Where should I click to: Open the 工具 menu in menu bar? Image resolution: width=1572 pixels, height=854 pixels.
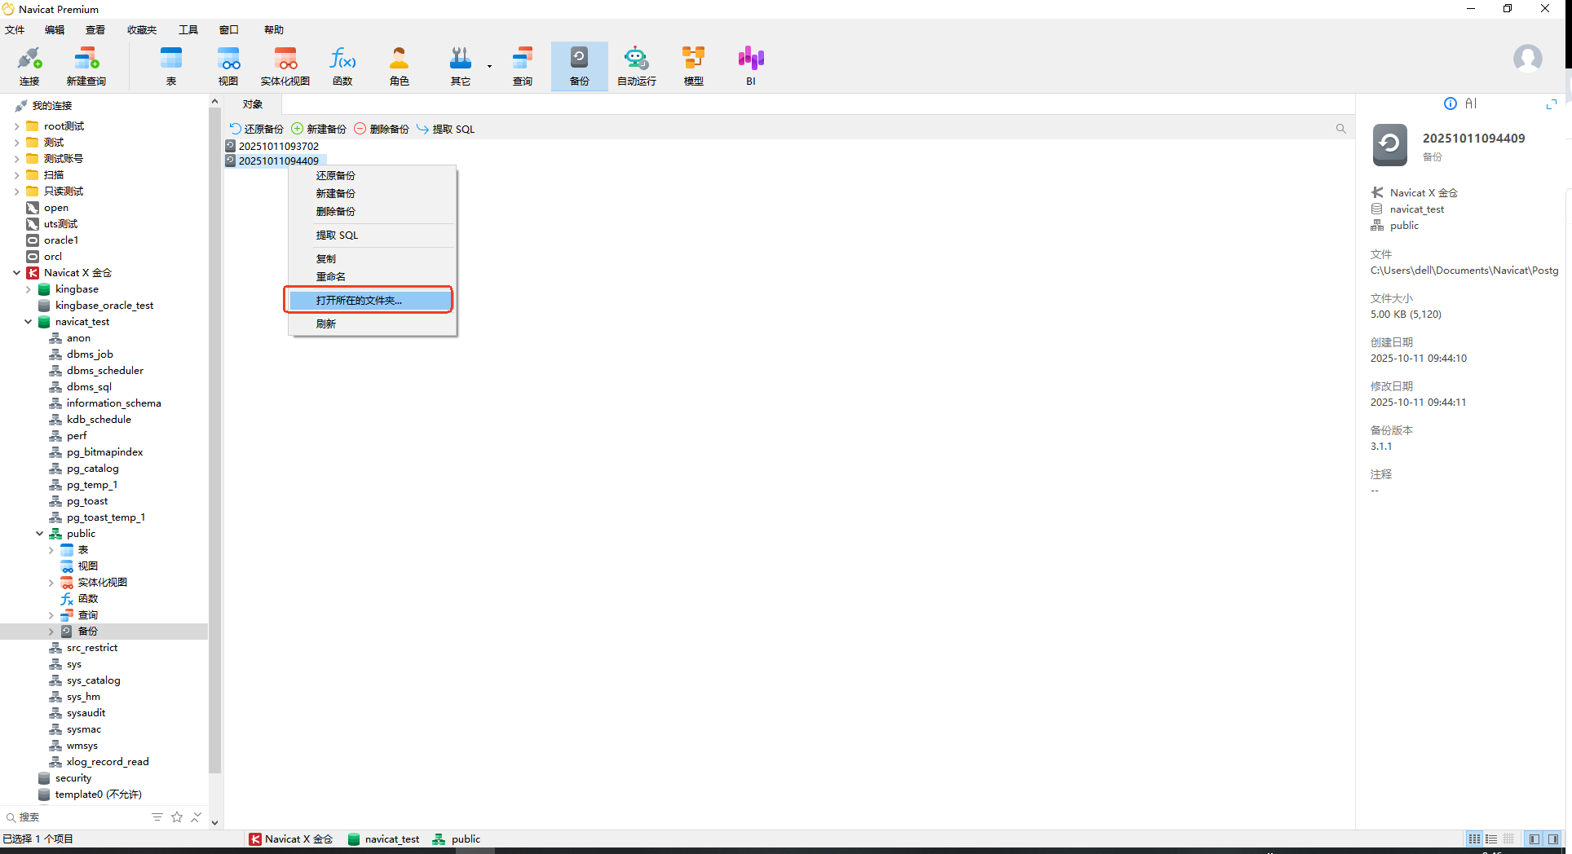[188, 30]
